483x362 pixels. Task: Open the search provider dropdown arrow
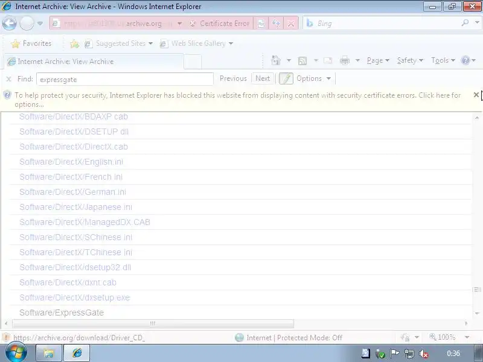tap(477, 22)
